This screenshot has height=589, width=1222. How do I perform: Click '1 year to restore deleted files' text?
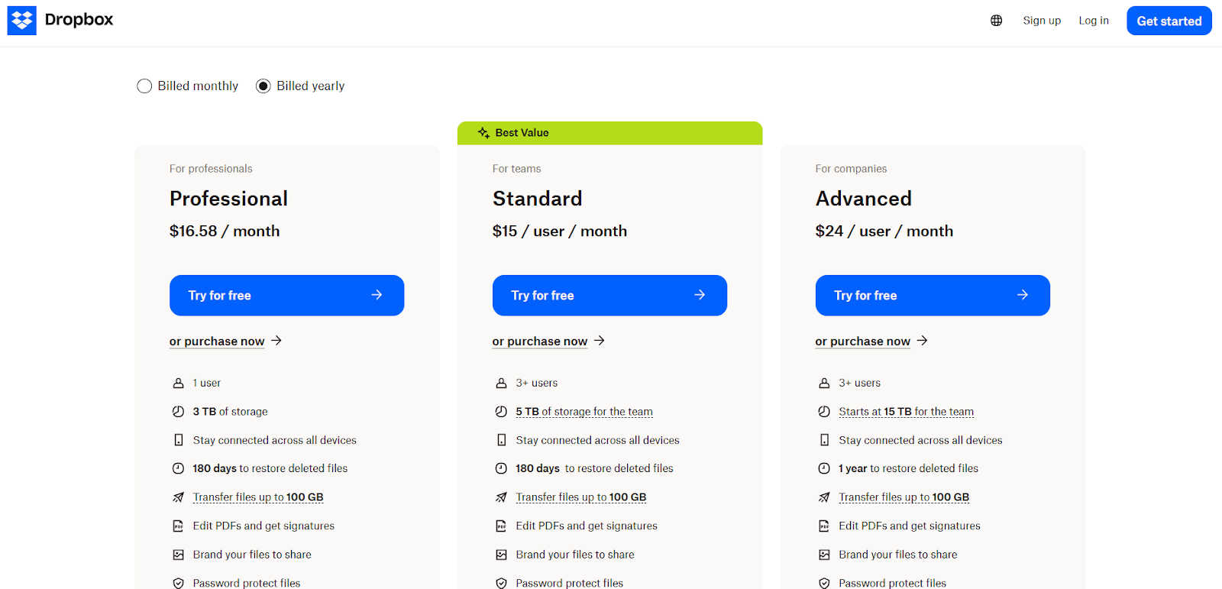point(908,468)
